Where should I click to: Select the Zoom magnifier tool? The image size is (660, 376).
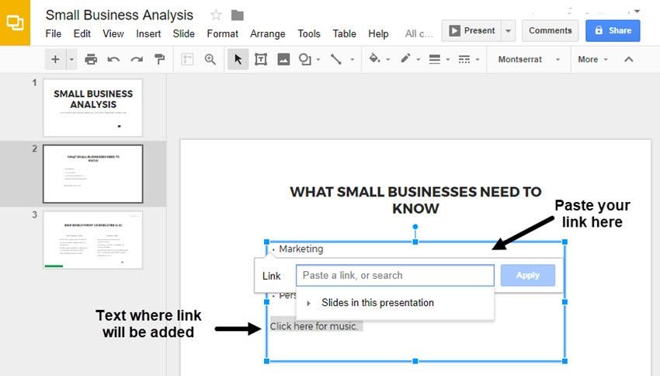(210, 59)
